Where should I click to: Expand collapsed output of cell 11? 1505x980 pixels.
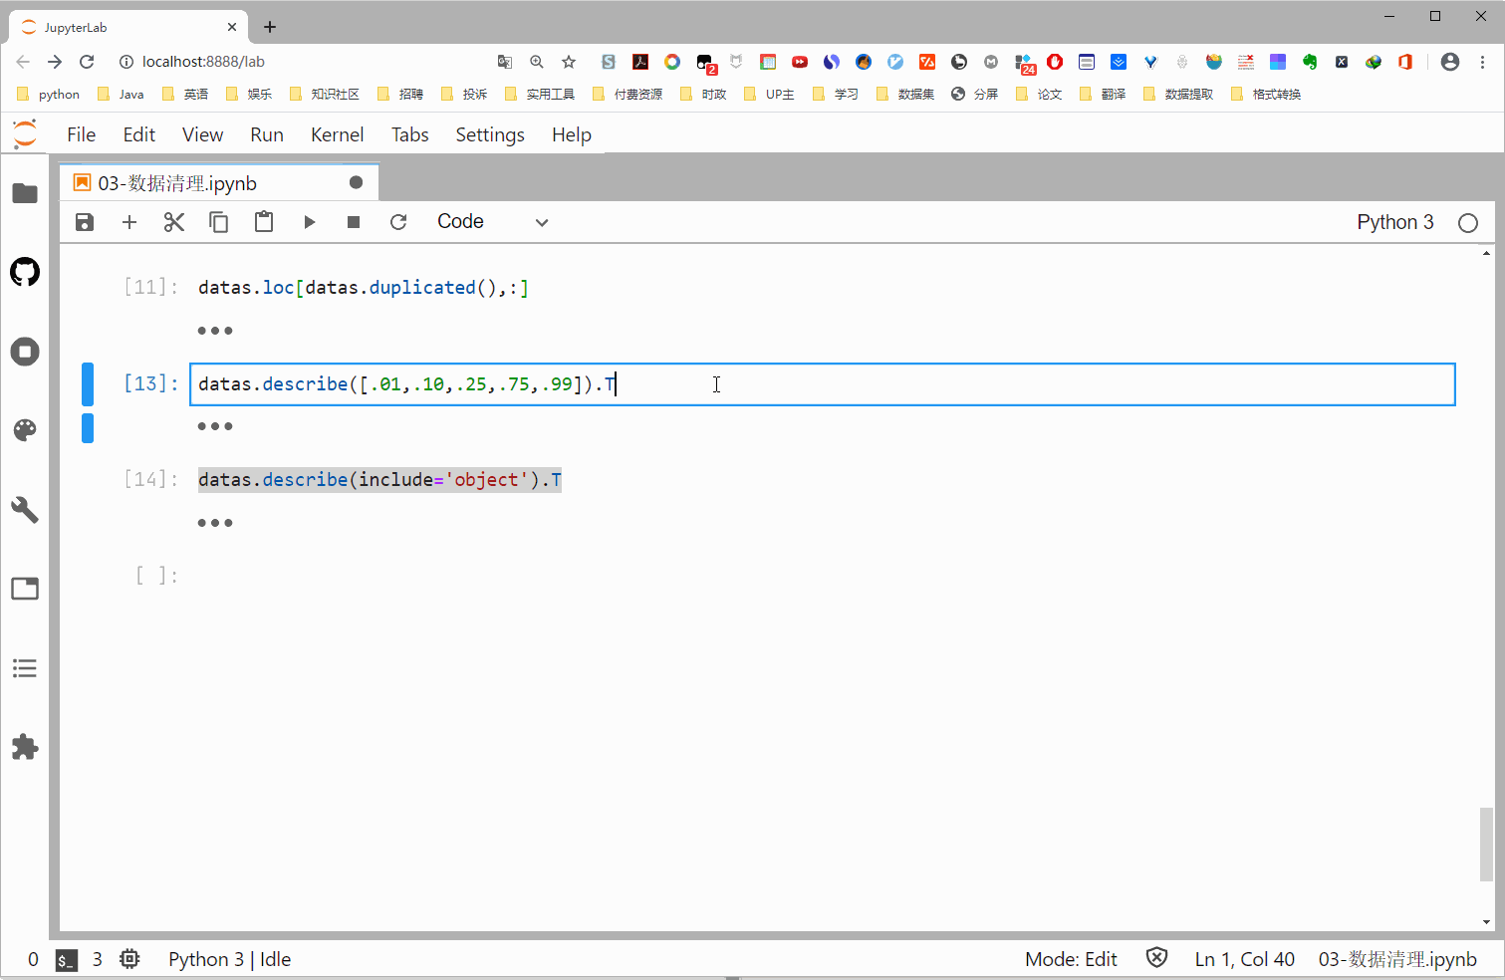215,331
